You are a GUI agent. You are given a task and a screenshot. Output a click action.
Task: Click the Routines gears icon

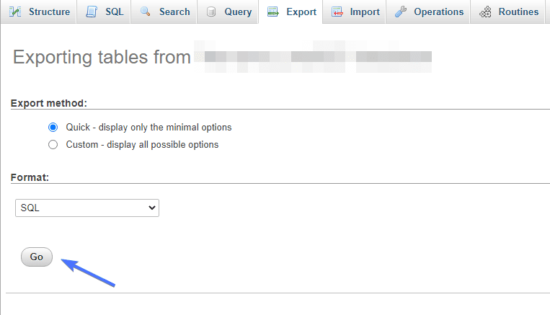tap(485, 12)
